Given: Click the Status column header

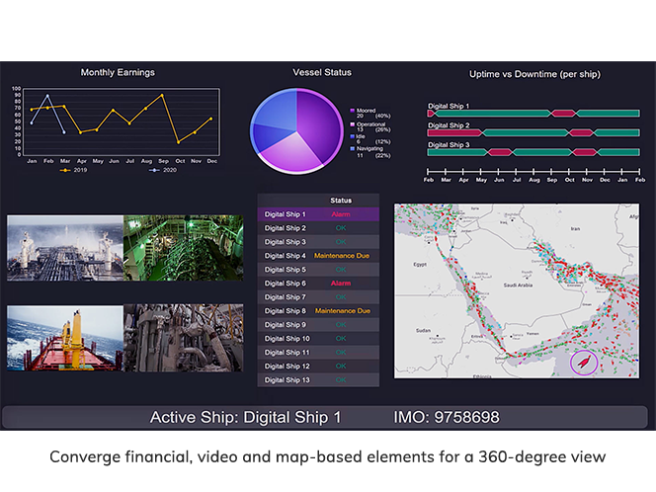Looking at the screenshot, I should [x=341, y=200].
